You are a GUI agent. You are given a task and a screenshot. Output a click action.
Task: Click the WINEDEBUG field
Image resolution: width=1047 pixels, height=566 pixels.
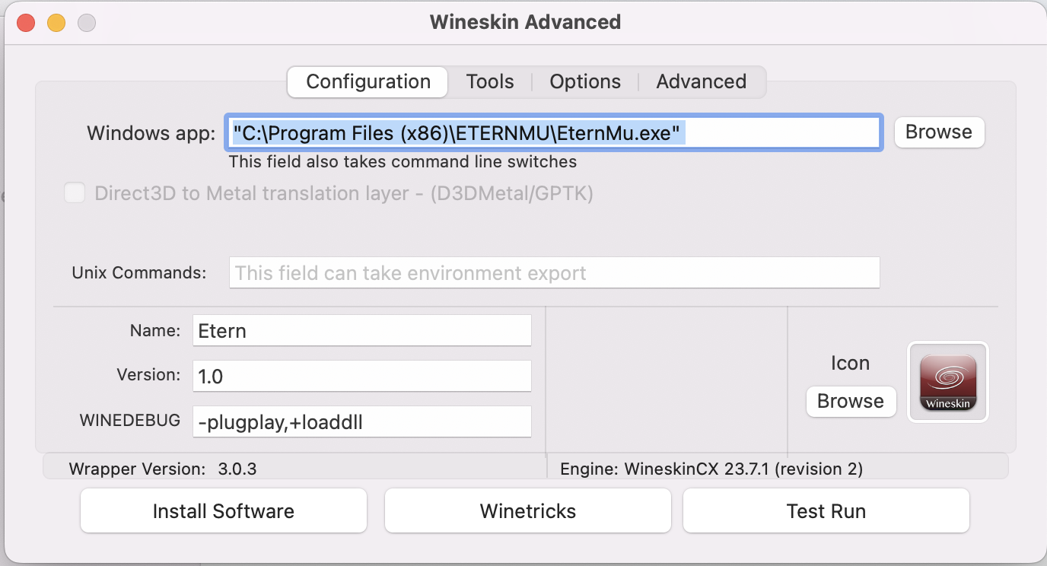point(362,421)
